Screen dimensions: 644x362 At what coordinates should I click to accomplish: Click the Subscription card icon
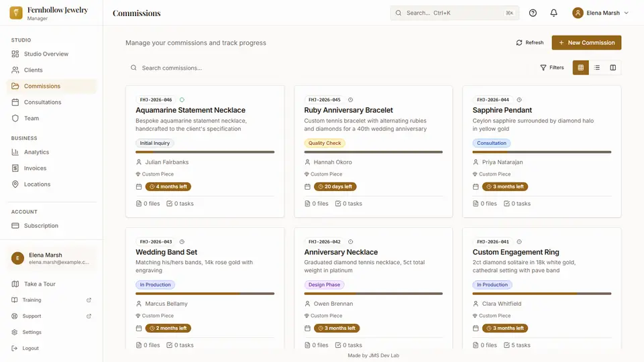[15, 225]
